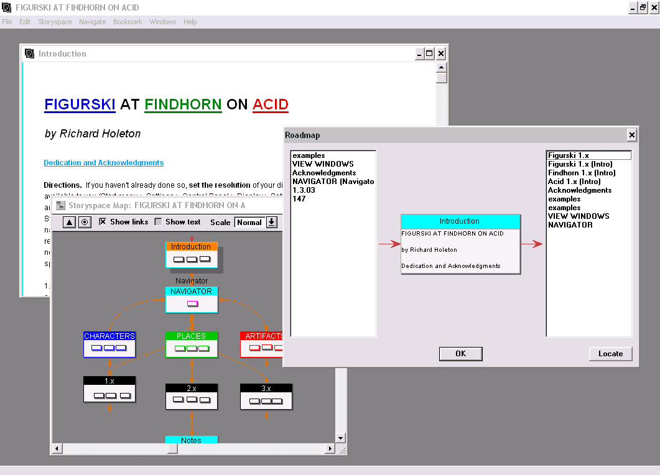Open the Windows menu

pyautogui.click(x=163, y=22)
